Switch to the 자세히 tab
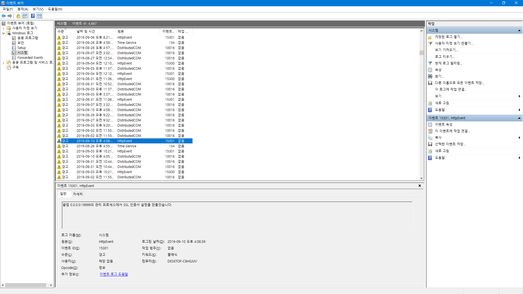 point(78,194)
